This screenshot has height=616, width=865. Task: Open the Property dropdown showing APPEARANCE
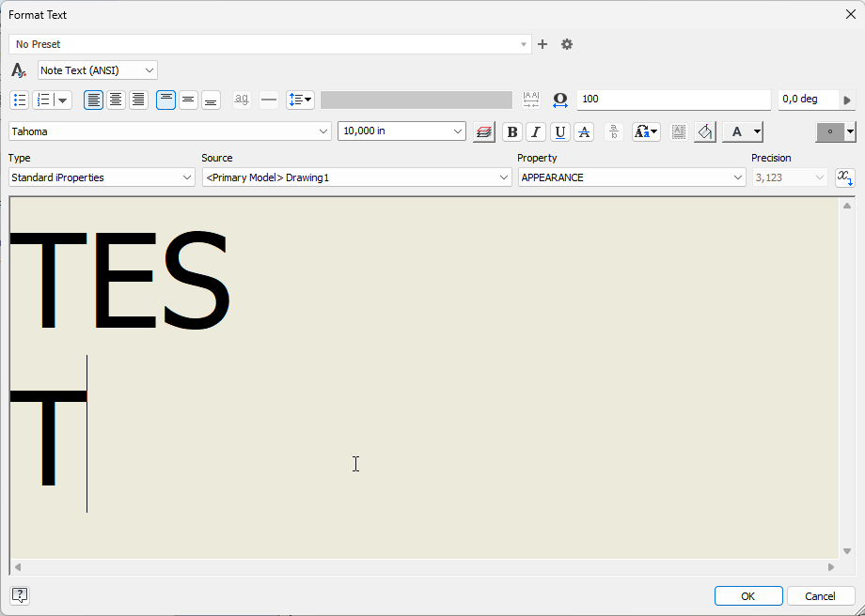pos(740,177)
